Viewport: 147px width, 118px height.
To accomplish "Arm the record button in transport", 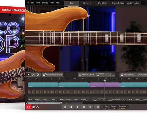I will 84,107.
